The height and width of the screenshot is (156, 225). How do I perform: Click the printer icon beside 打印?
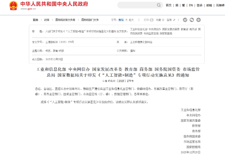click(x=152, y=20)
